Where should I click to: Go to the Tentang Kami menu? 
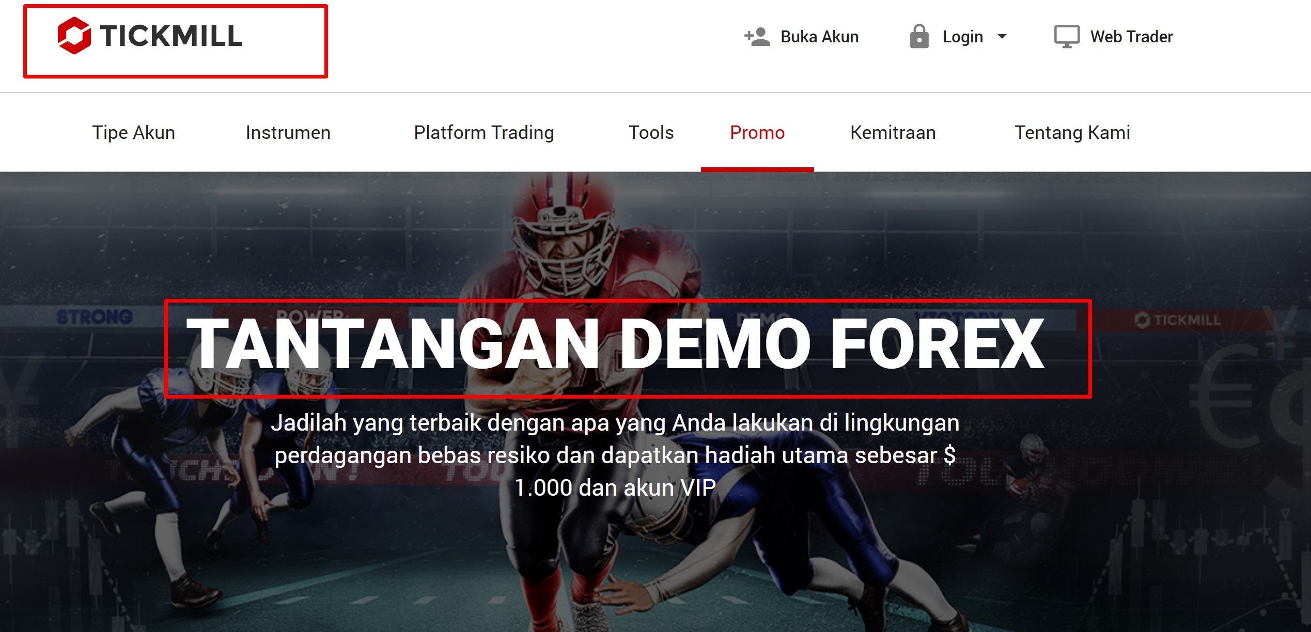point(1072,133)
